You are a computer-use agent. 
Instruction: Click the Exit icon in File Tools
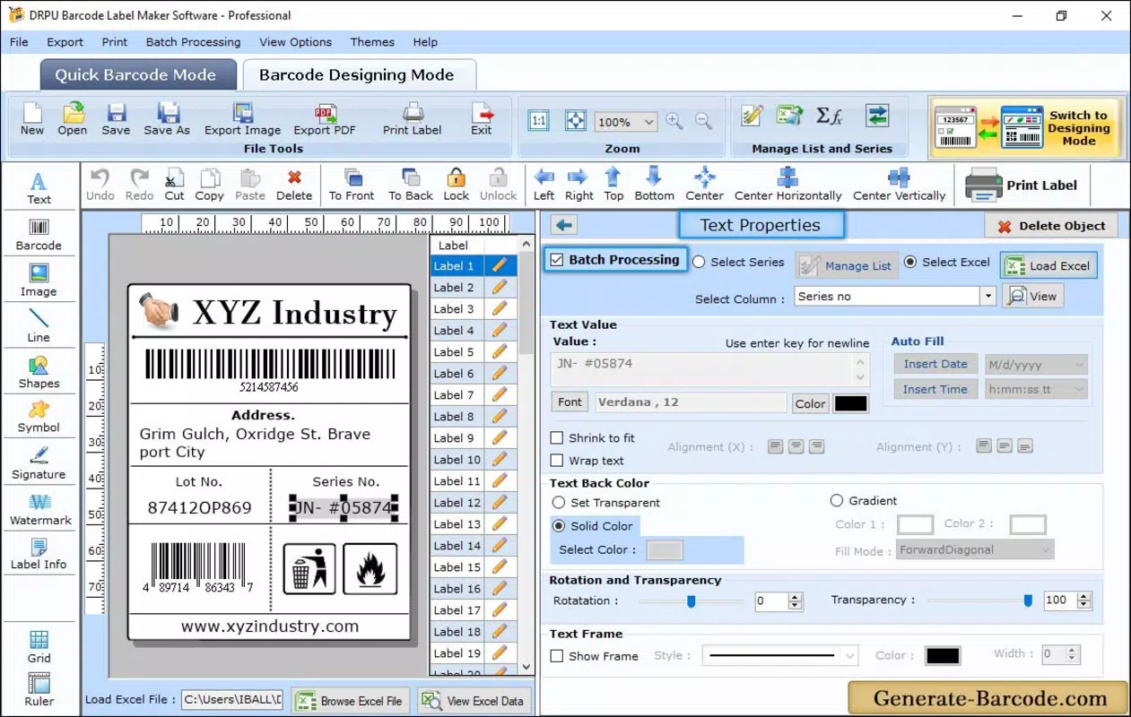(x=482, y=113)
